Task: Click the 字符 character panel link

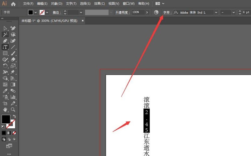Action: [x=167, y=12]
